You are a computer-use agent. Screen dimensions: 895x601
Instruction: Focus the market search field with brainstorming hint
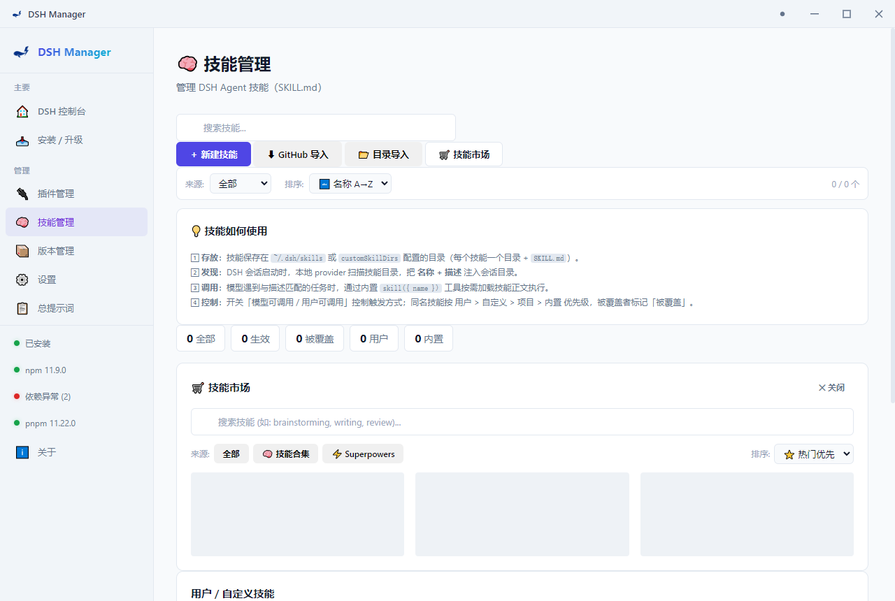pos(522,422)
